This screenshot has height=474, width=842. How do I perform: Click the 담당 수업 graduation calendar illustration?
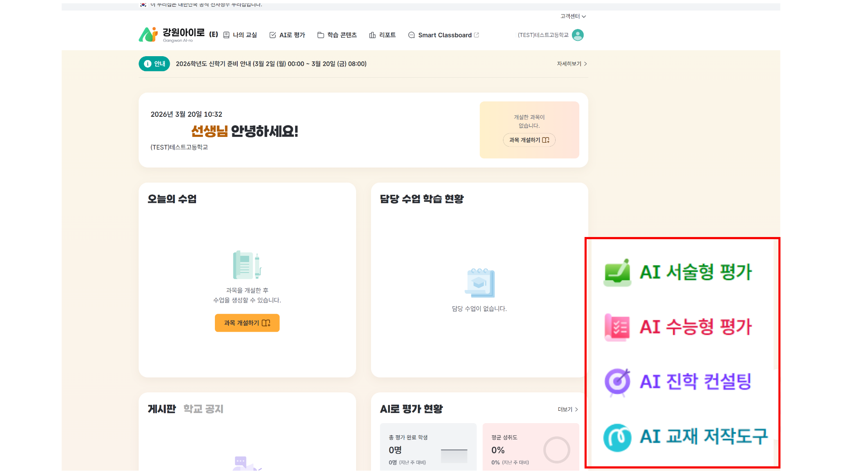pyautogui.click(x=479, y=283)
